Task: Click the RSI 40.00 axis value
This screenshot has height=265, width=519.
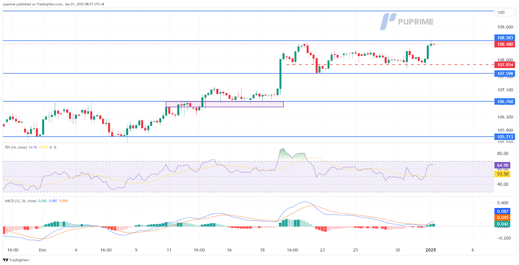Action: [502, 184]
